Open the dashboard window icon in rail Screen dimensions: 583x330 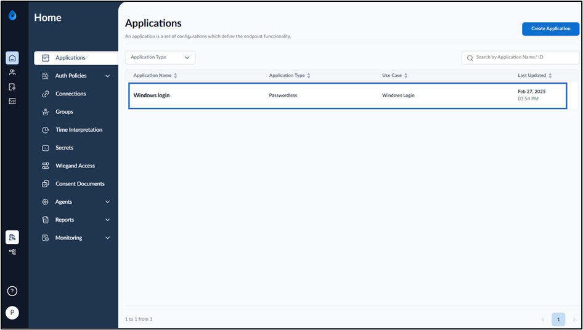pyautogui.click(x=12, y=101)
